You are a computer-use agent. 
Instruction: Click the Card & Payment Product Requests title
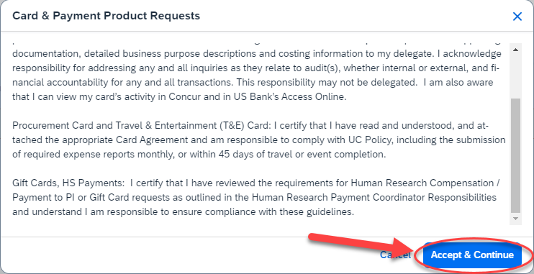[106, 15]
